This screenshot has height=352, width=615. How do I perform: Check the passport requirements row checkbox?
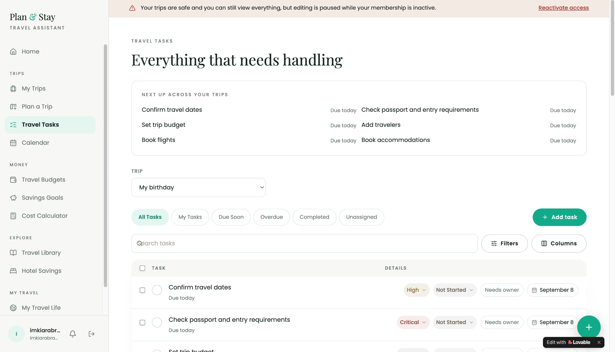(143, 323)
